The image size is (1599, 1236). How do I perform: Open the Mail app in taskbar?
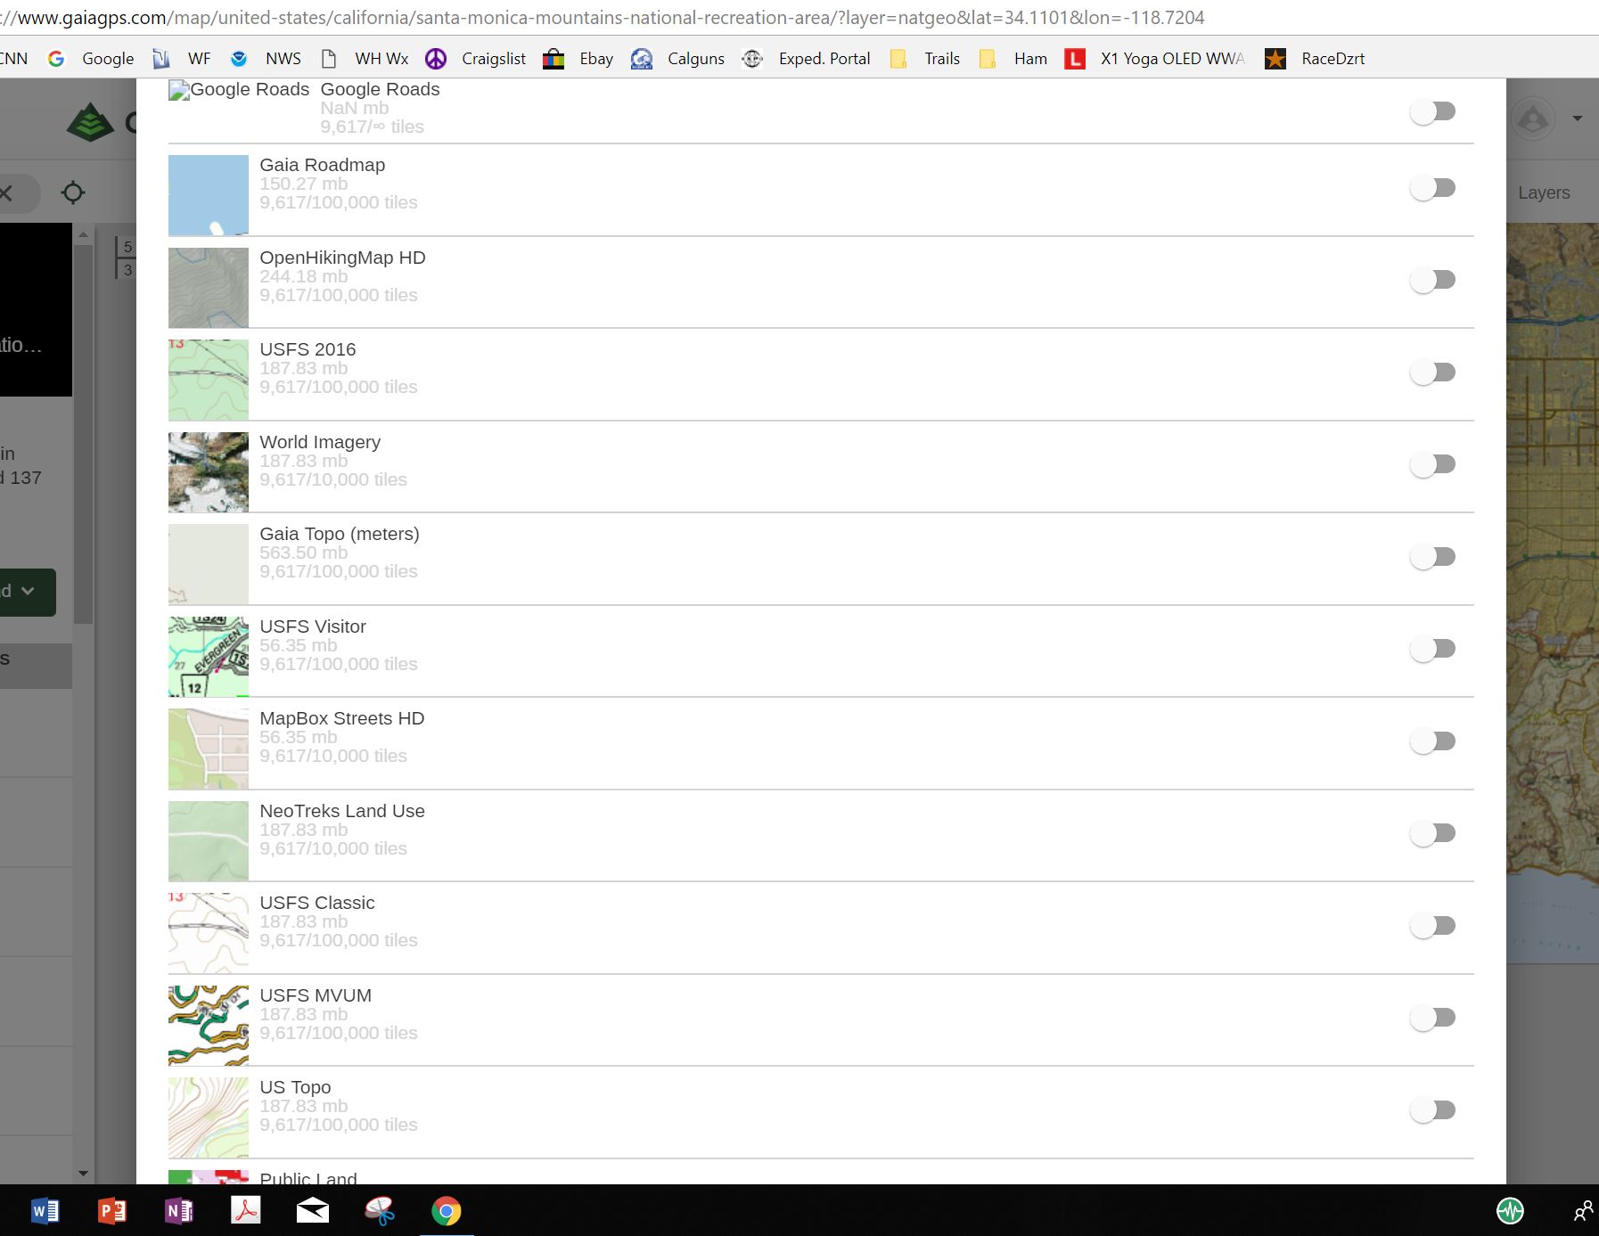pyautogui.click(x=312, y=1211)
